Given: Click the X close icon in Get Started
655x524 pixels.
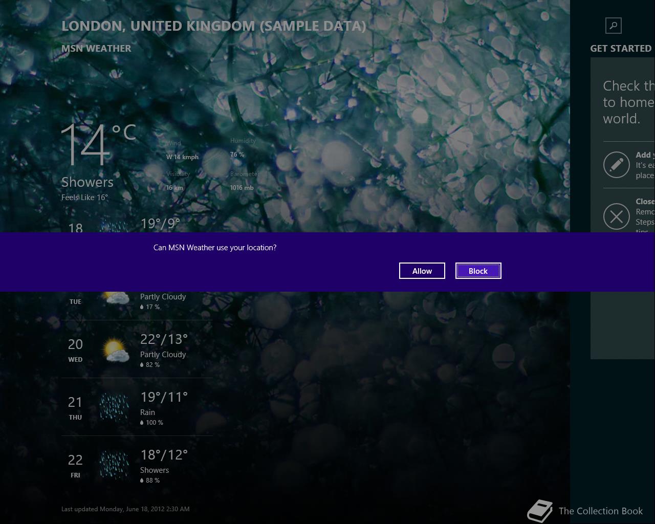Looking at the screenshot, I should [617, 216].
